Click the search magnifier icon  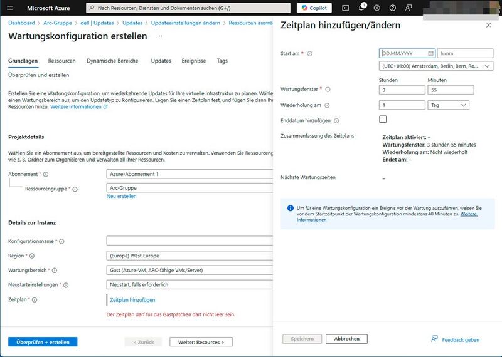(x=92, y=8)
